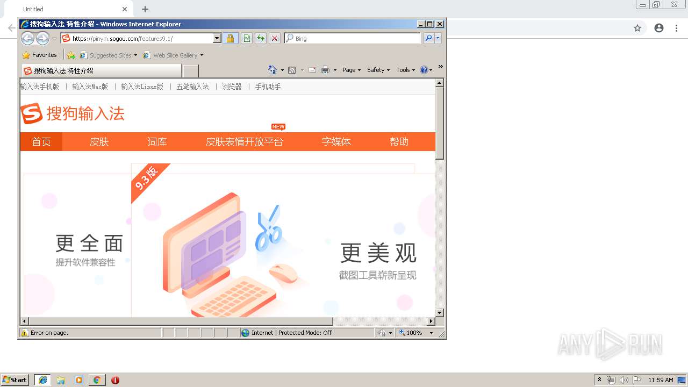The width and height of the screenshot is (688, 387).
Task: Open the Tools menu dropdown
Action: click(x=406, y=70)
